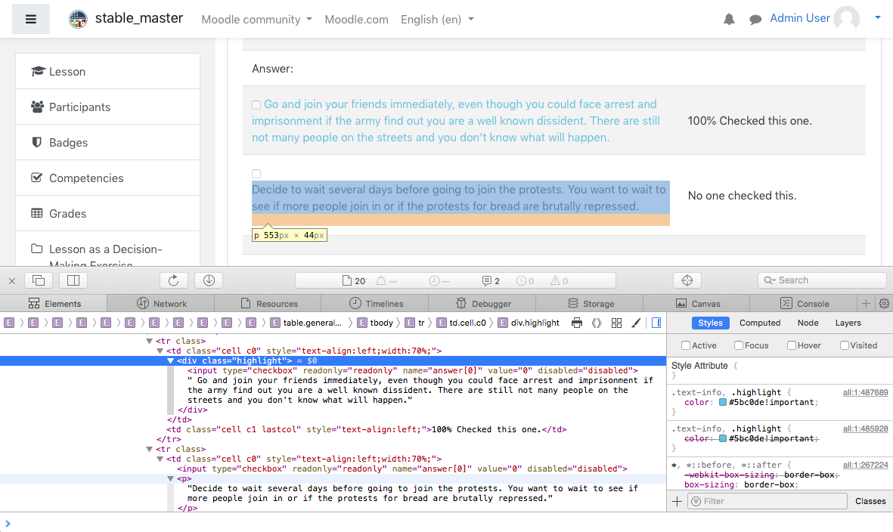893x532 pixels.
Task: Open the English (en) language menu
Action: pyautogui.click(x=437, y=20)
